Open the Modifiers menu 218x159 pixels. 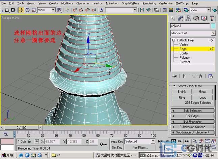tap(67, 3)
